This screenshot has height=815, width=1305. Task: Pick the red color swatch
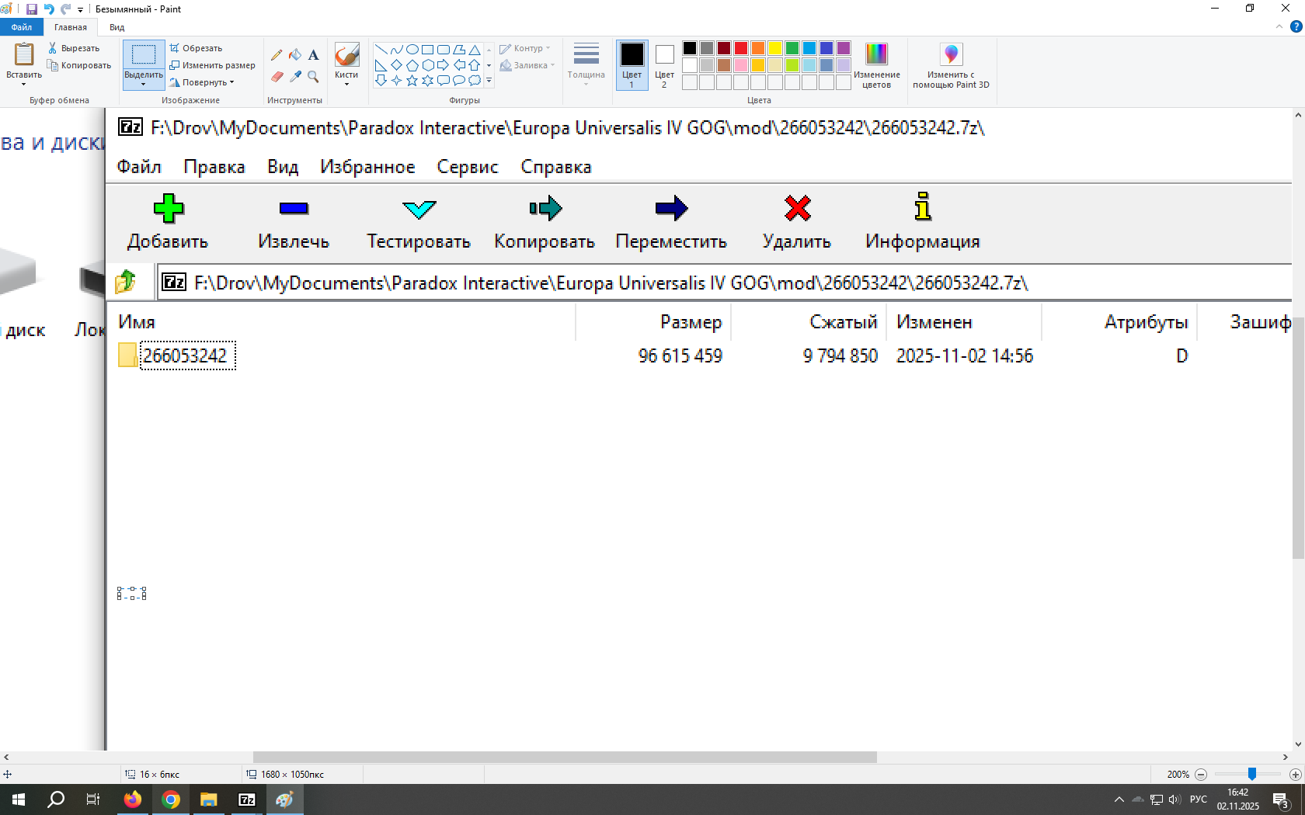[x=741, y=48]
